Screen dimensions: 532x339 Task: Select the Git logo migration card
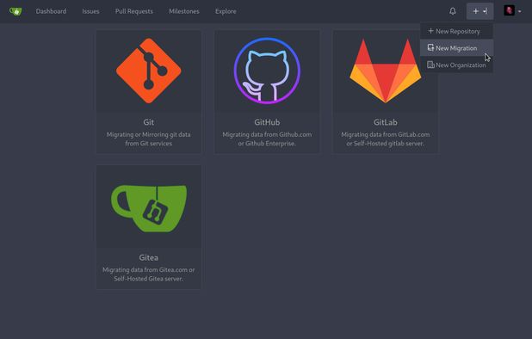point(149,71)
